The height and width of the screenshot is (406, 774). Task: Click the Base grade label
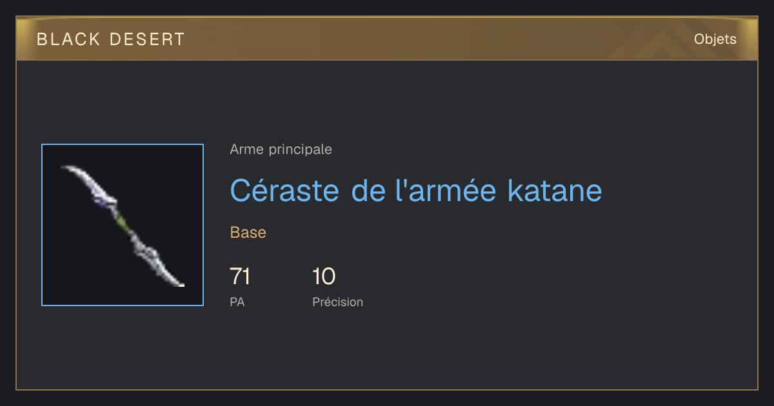(x=248, y=233)
